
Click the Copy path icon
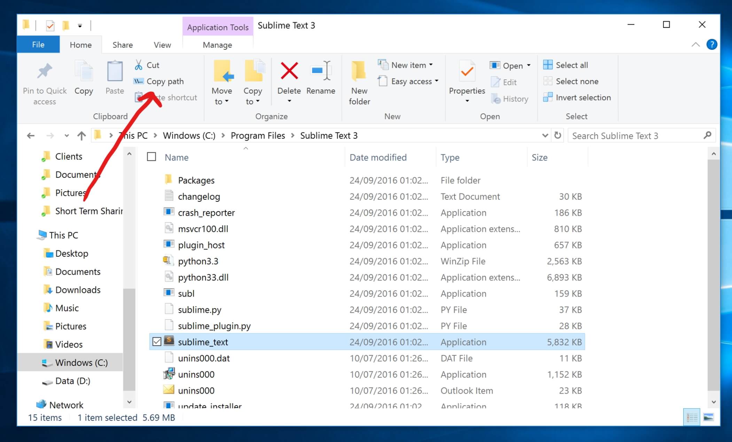click(138, 81)
